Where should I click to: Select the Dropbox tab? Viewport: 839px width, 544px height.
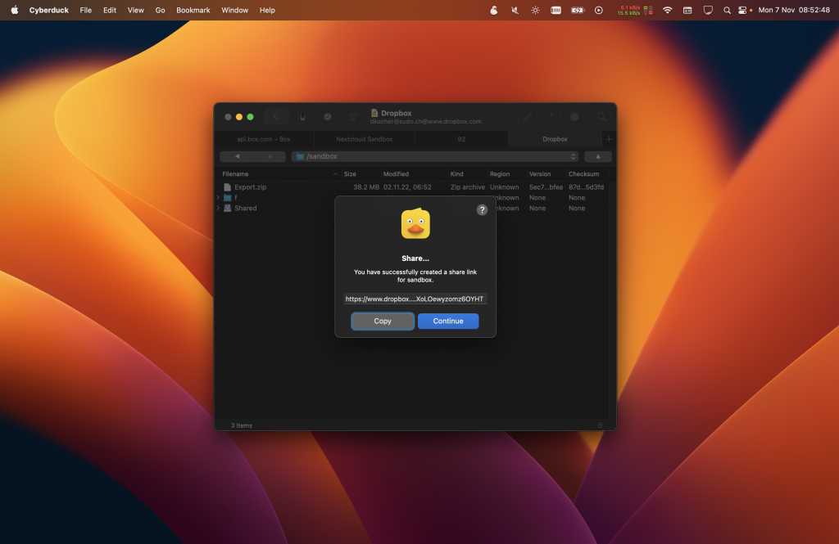[555, 139]
